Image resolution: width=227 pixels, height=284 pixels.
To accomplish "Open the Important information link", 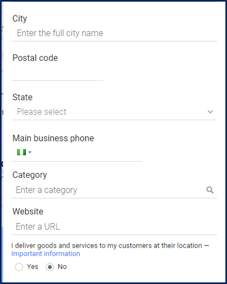I will (45, 254).
